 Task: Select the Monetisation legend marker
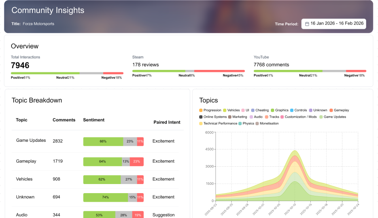(257, 123)
